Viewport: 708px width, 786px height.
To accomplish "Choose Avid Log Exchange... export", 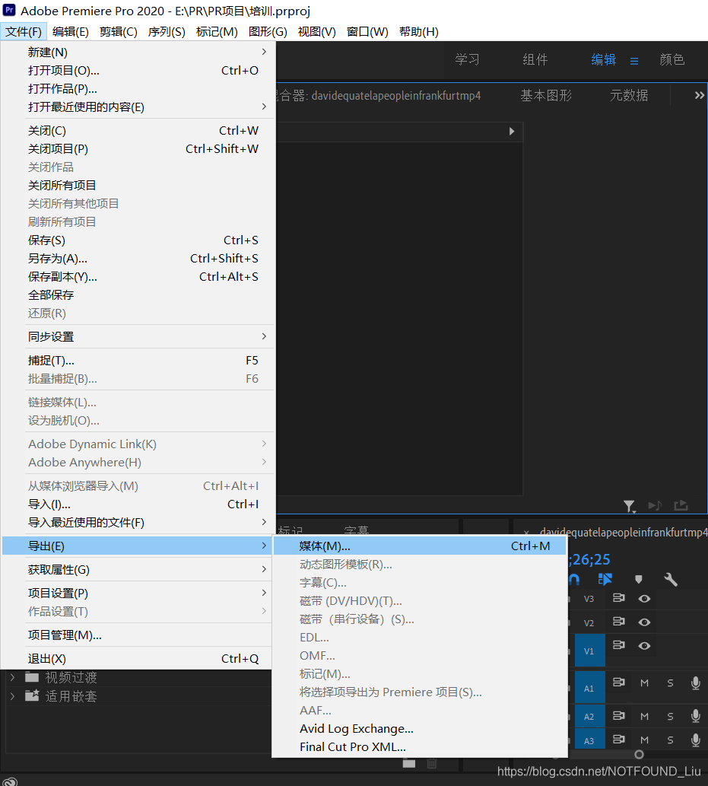I will pyautogui.click(x=420, y=728).
